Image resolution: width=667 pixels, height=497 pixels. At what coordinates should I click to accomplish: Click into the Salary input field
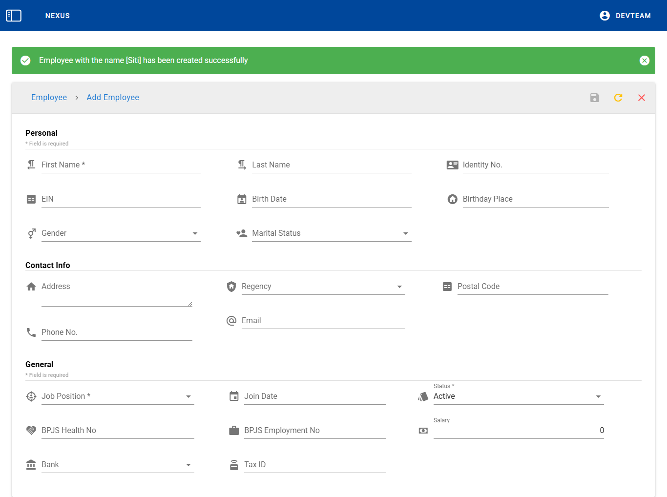click(x=518, y=431)
